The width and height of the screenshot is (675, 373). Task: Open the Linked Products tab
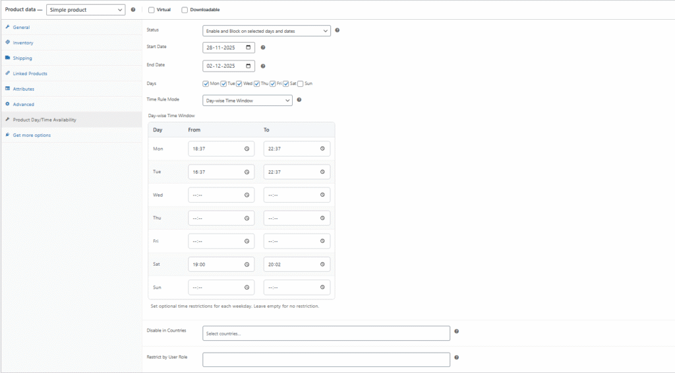tap(71, 74)
